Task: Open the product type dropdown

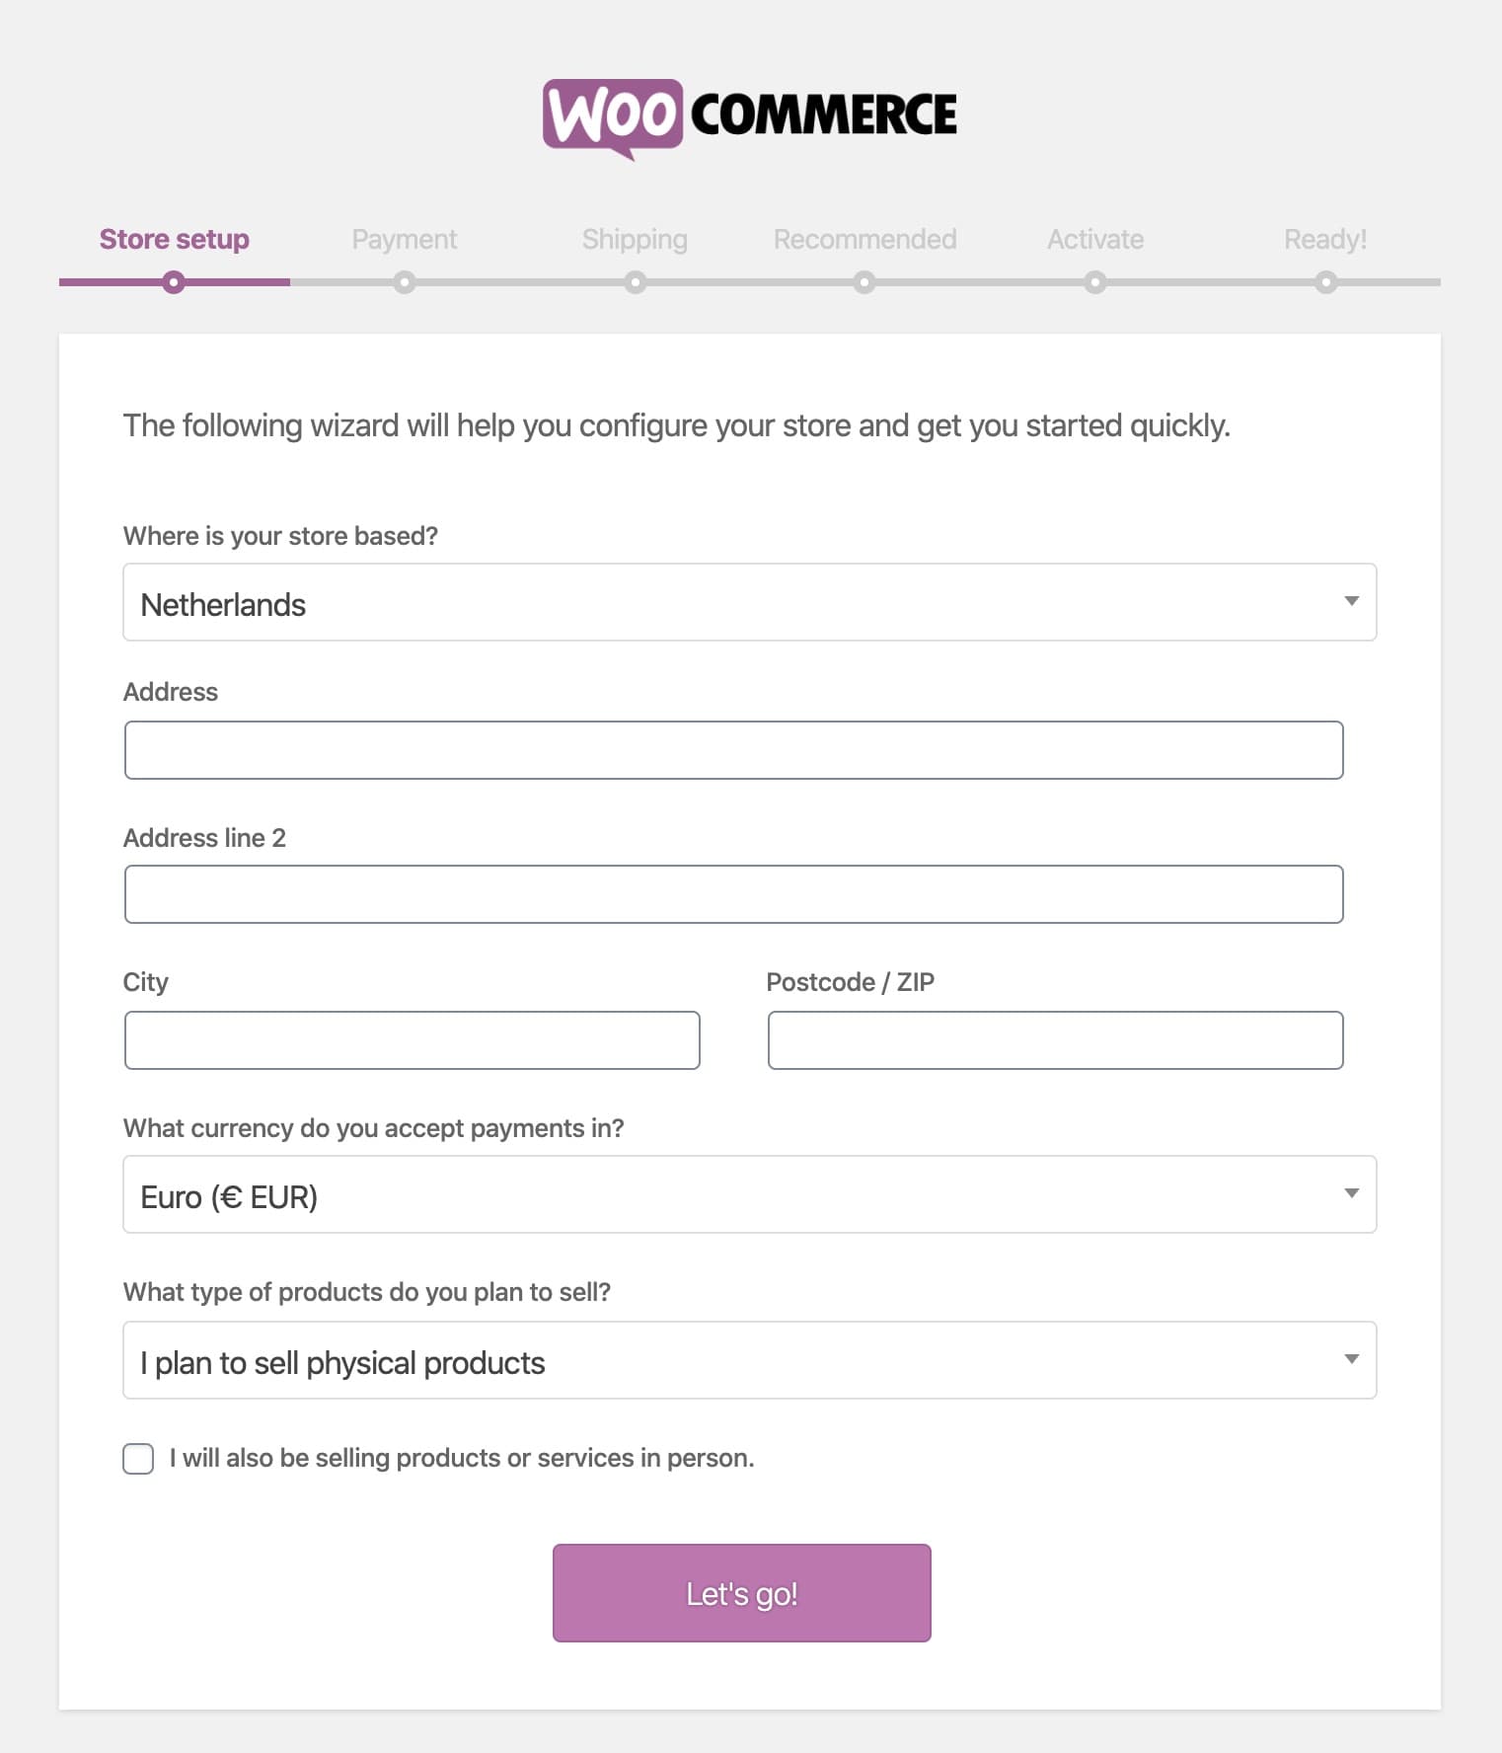Action: tap(749, 1360)
